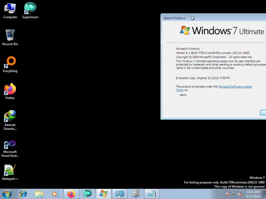
Task: Launch Internet Explorer from the taskbar
Action: 23,194
